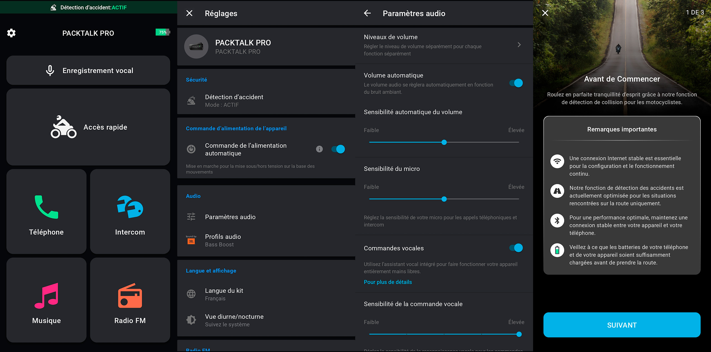This screenshot has height=352, width=711.
Task: Open settings via the gear icon
Action: 11,33
